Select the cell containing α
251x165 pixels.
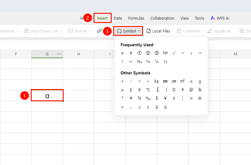coord(47,96)
